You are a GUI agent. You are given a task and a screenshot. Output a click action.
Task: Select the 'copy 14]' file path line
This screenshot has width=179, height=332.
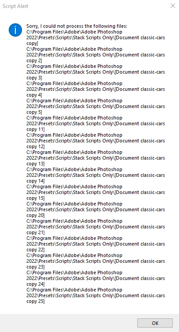click(x=96, y=175)
